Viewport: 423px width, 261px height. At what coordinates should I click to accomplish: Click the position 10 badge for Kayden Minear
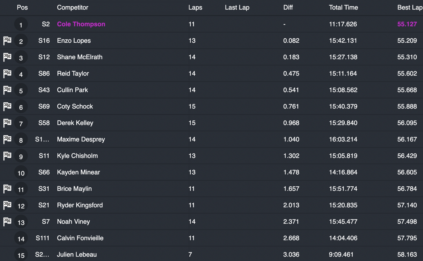(21, 173)
